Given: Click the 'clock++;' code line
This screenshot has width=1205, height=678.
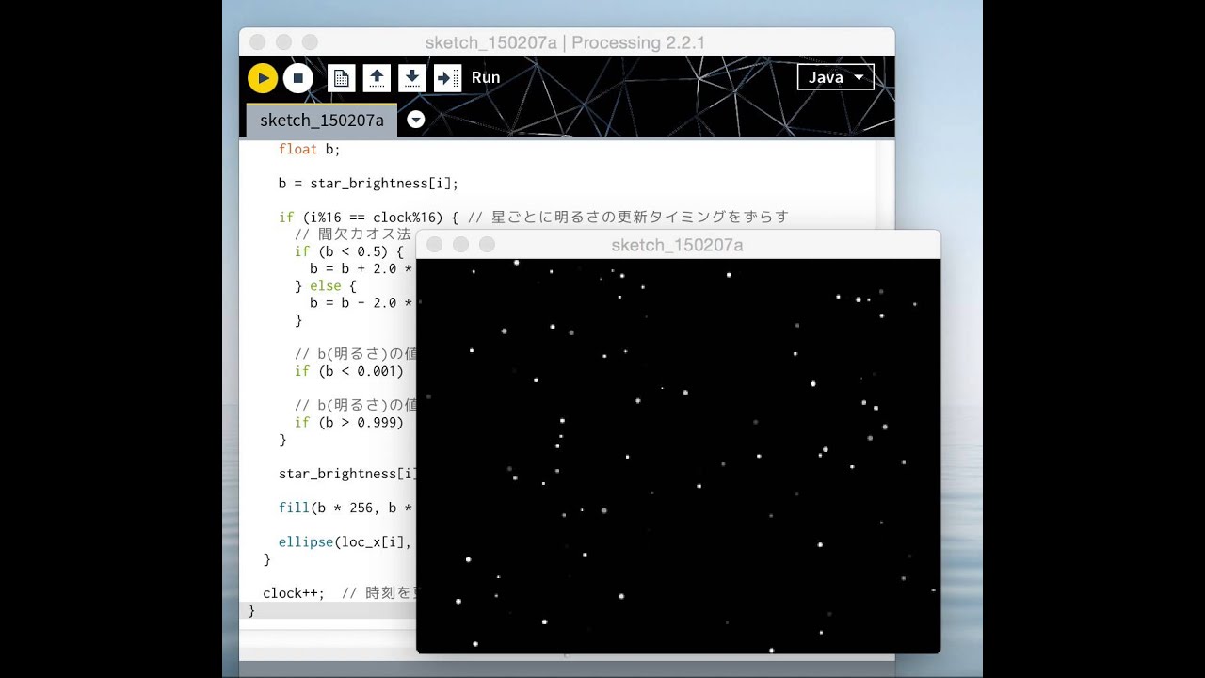Looking at the screenshot, I should [339, 593].
